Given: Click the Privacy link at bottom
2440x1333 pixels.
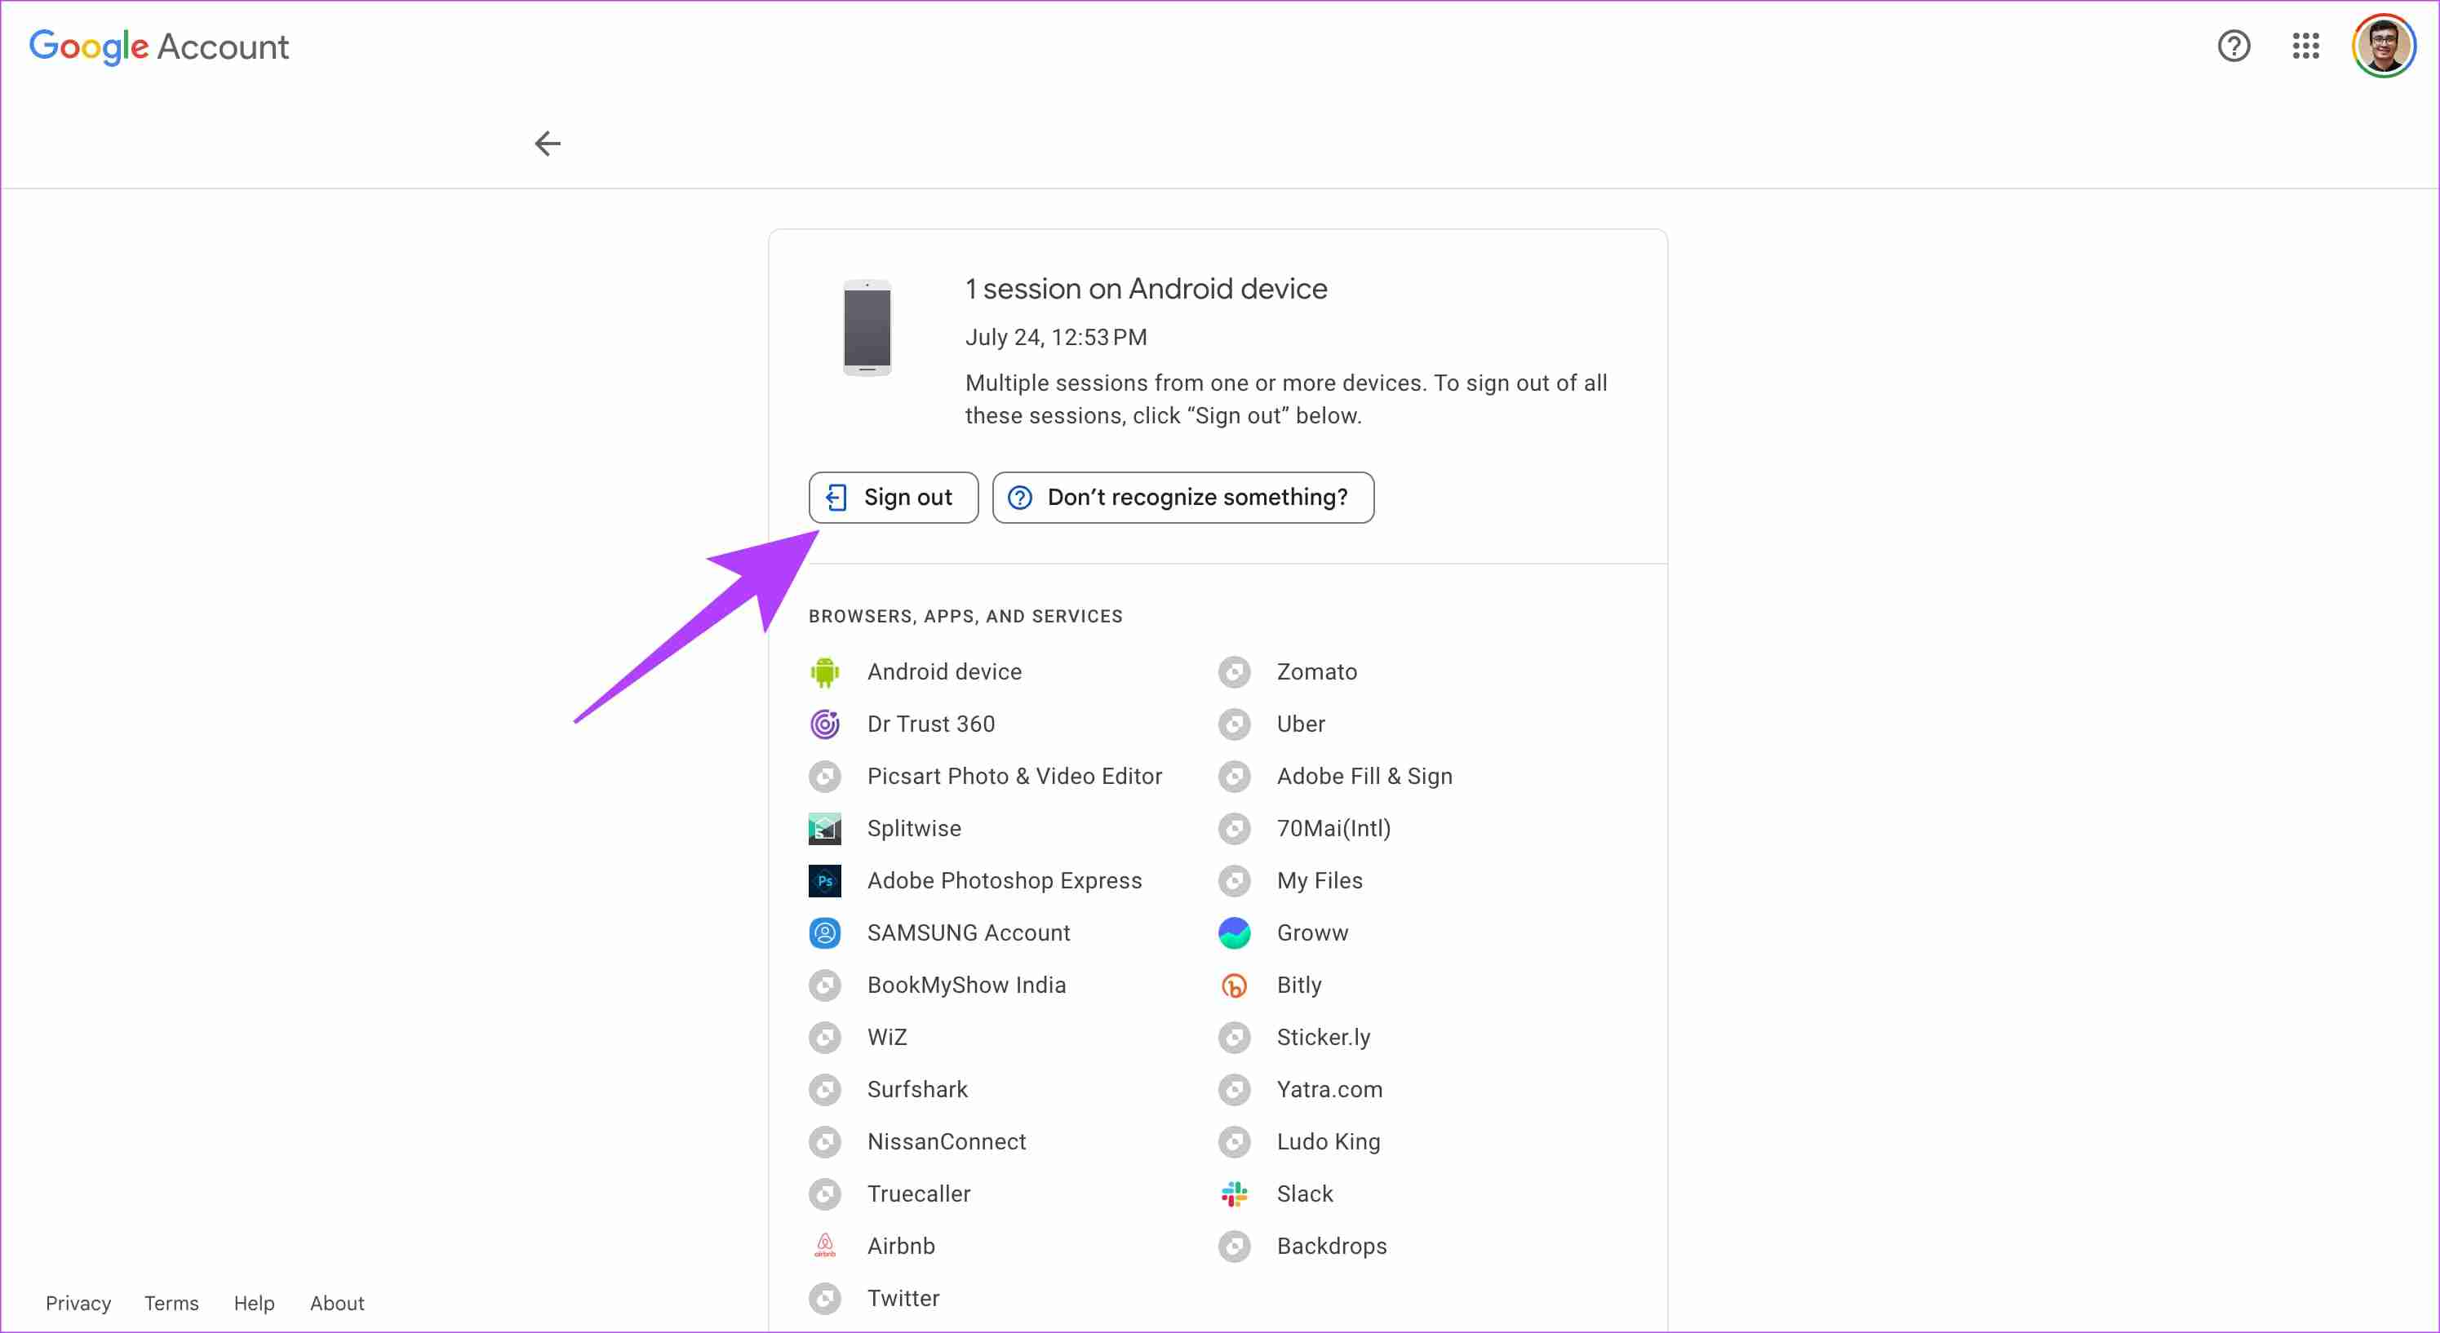Looking at the screenshot, I should (79, 1304).
